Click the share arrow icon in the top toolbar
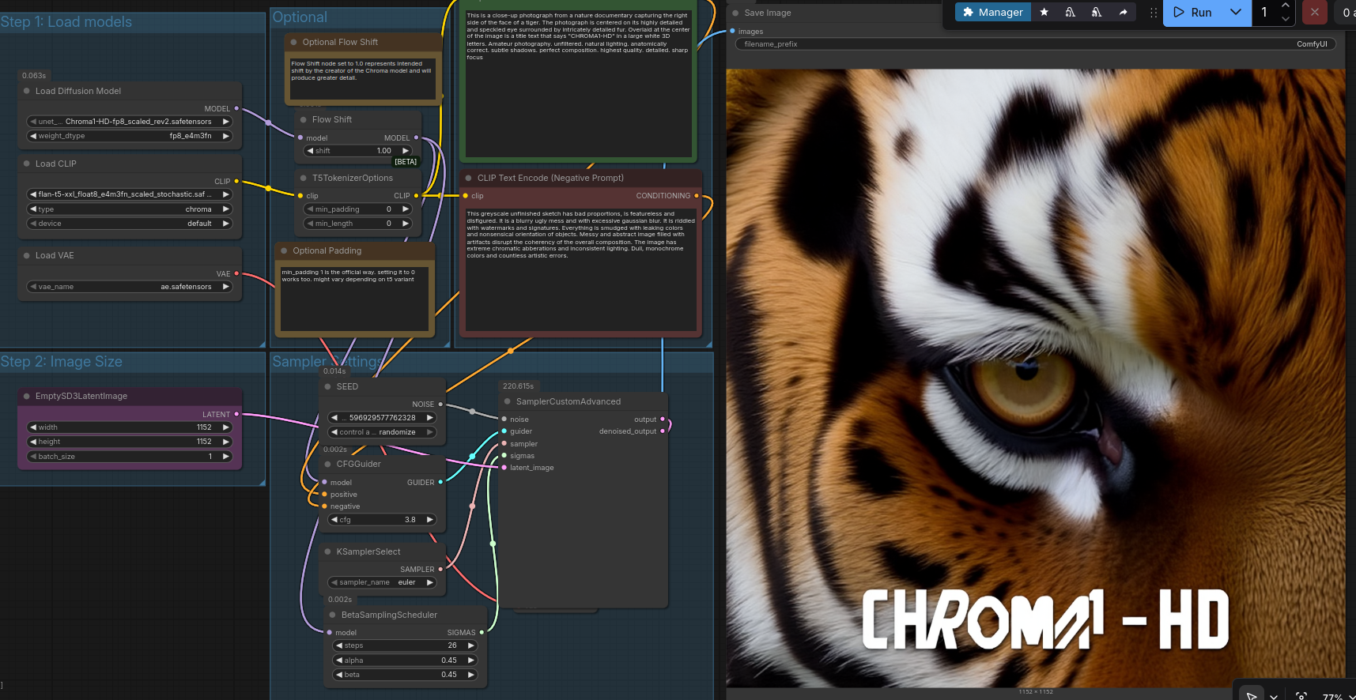 tap(1123, 12)
